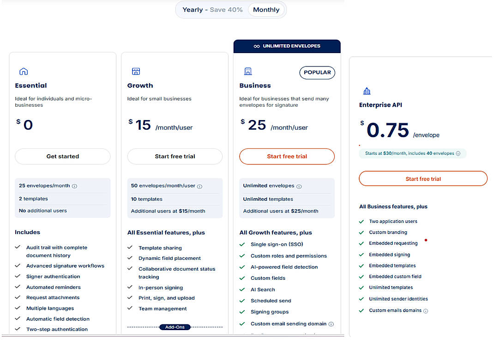Click '10 templates' in Growth plan

(146, 199)
